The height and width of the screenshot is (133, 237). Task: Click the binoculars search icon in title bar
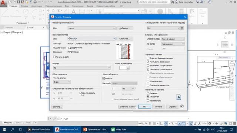pos(172,2)
